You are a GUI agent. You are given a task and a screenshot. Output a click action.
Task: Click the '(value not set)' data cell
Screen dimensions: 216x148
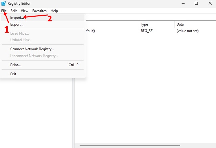pyautogui.click(x=187, y=31)
